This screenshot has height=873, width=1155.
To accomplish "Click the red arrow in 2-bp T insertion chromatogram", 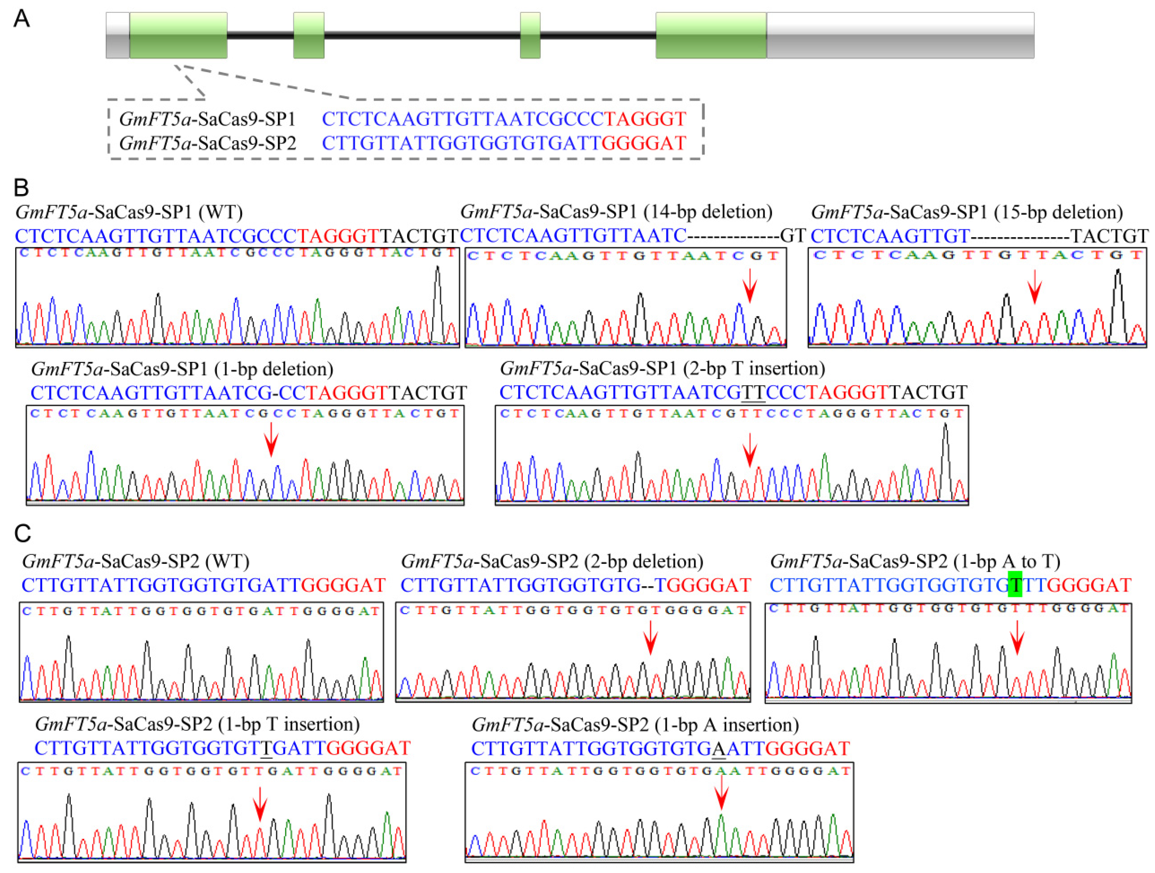I will [x=750, y=450].
